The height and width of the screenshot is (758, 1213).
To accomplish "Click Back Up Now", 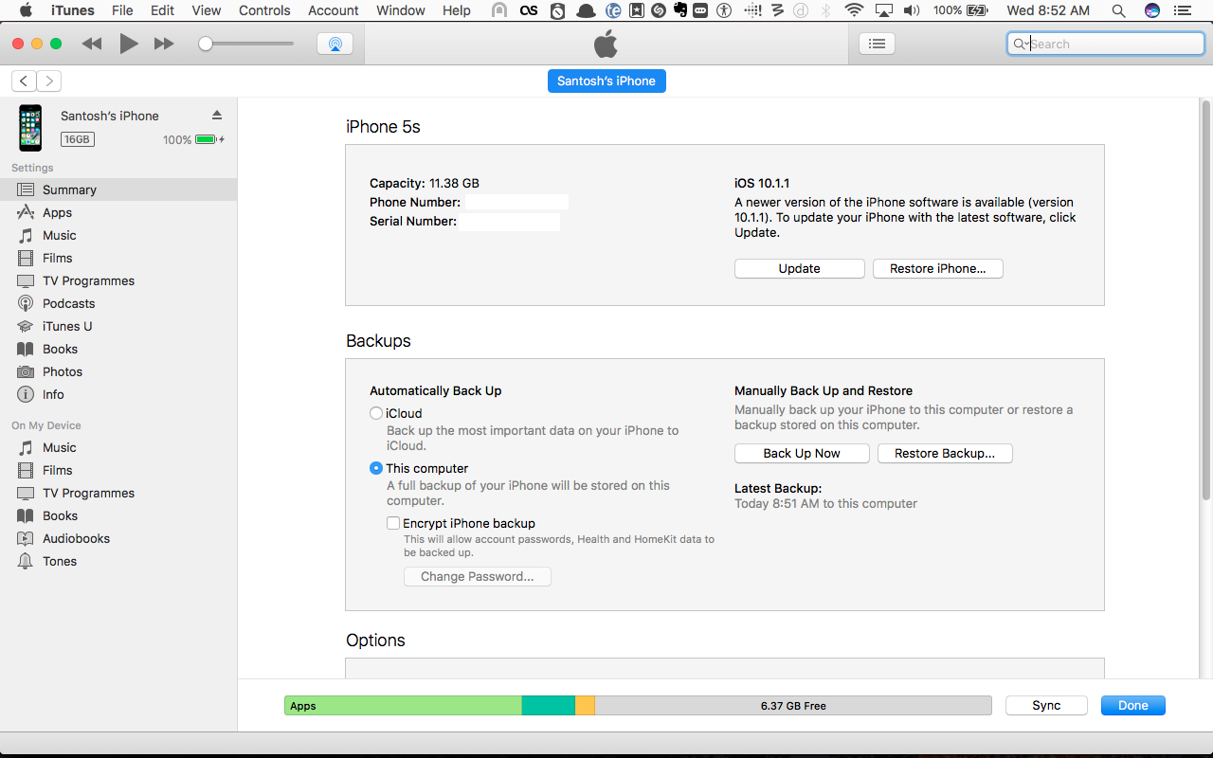I will pos(802,453).
